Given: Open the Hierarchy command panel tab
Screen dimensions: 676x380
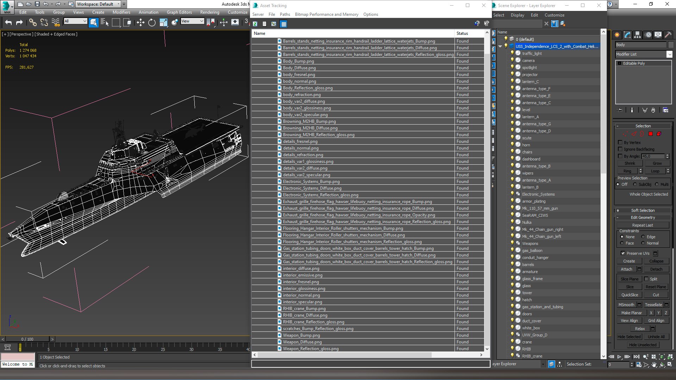Looking at the screenshot, I should 637,35.
